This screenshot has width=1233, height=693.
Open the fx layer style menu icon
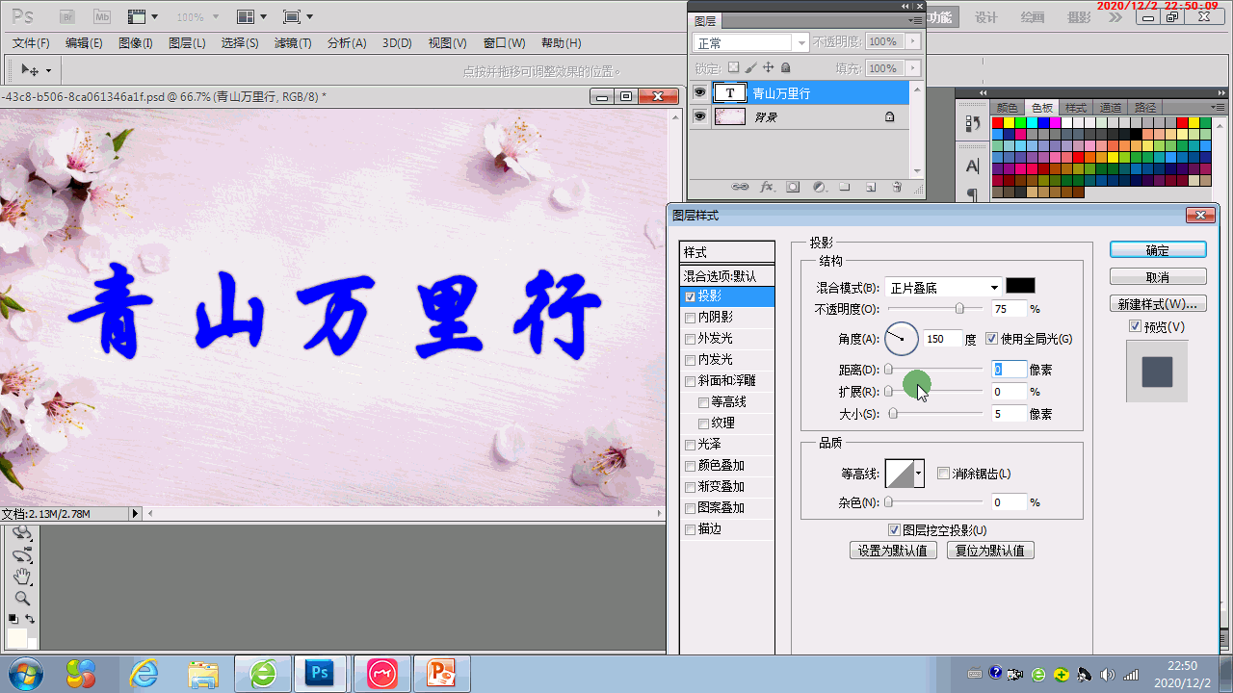768,187
